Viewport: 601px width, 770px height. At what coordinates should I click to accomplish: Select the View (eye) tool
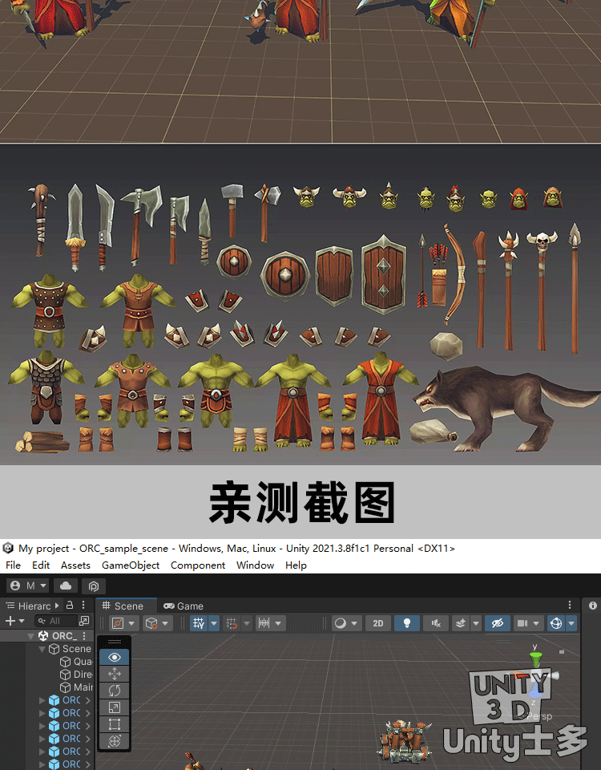pyautogui.click(x=114, y=657)
